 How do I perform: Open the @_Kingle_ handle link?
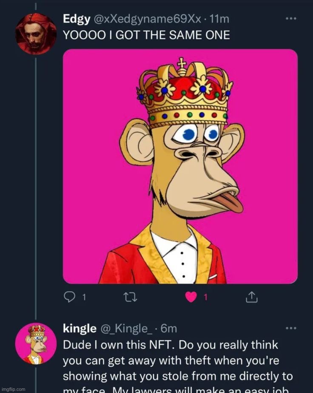[x=125, y=328]
